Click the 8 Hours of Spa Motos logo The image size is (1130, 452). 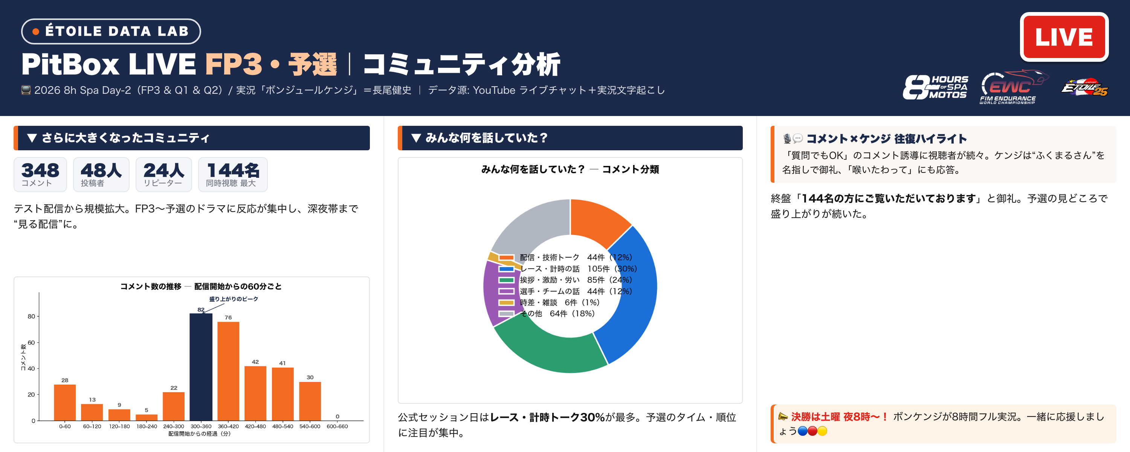[935, 87]
